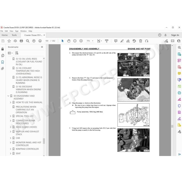Open the Edit menu
This screenshot has height=182, width=182.
tap(6, 31)
